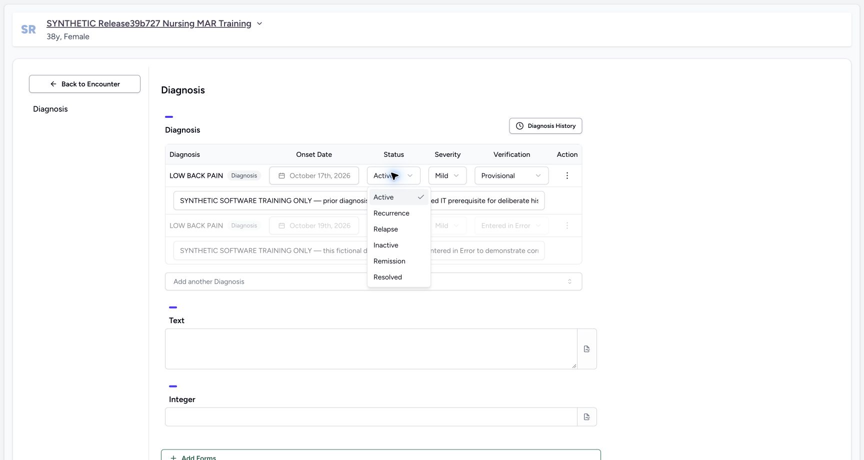Open the Provisional verification dropdown

coord(511,176)
